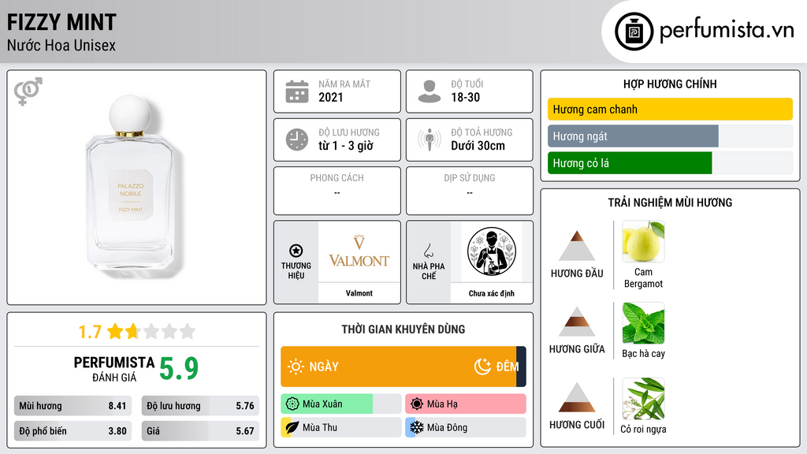Click the Mùa Thu season label
Screen dimensions: 807x454
[x=320, y=427]
